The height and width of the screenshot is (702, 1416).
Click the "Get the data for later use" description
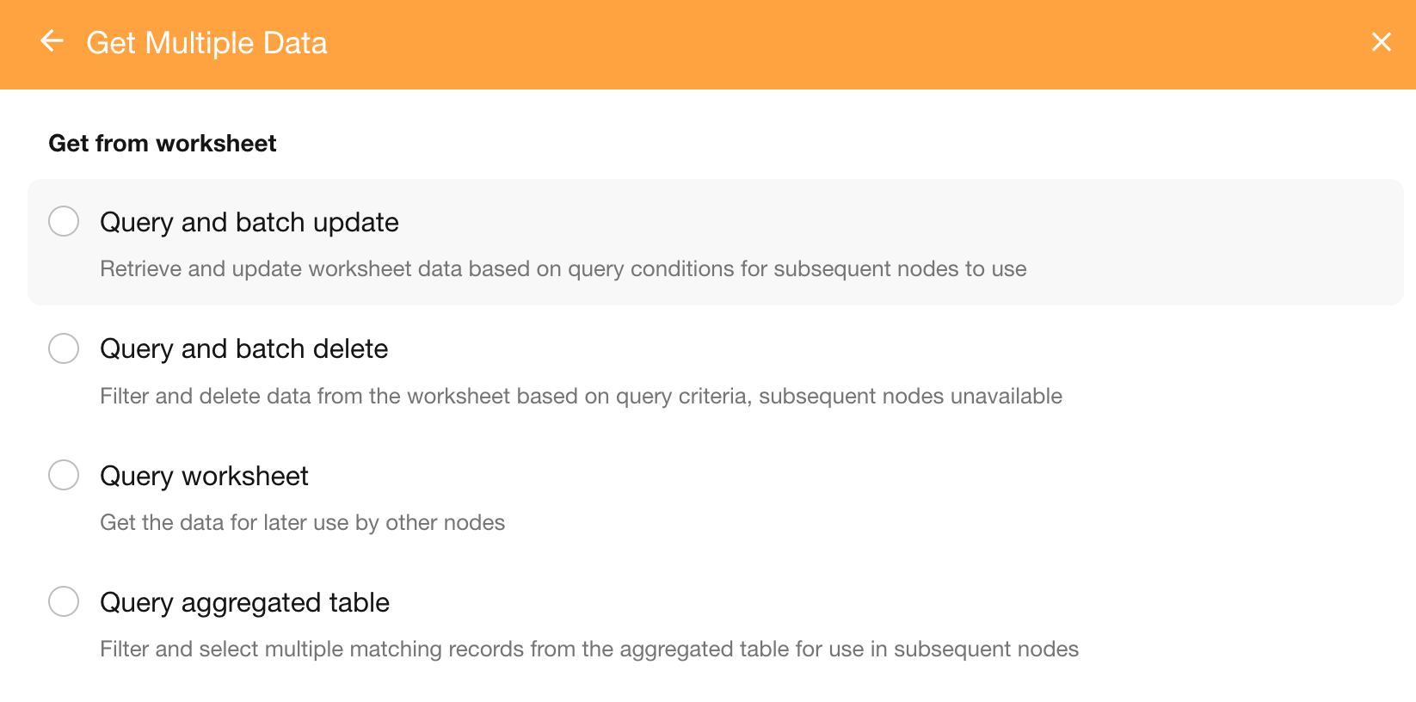tap(302, 523)
